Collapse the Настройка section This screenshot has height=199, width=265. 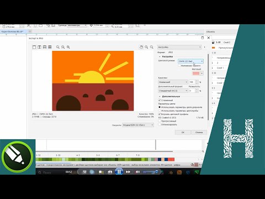[x=160, y=57]
